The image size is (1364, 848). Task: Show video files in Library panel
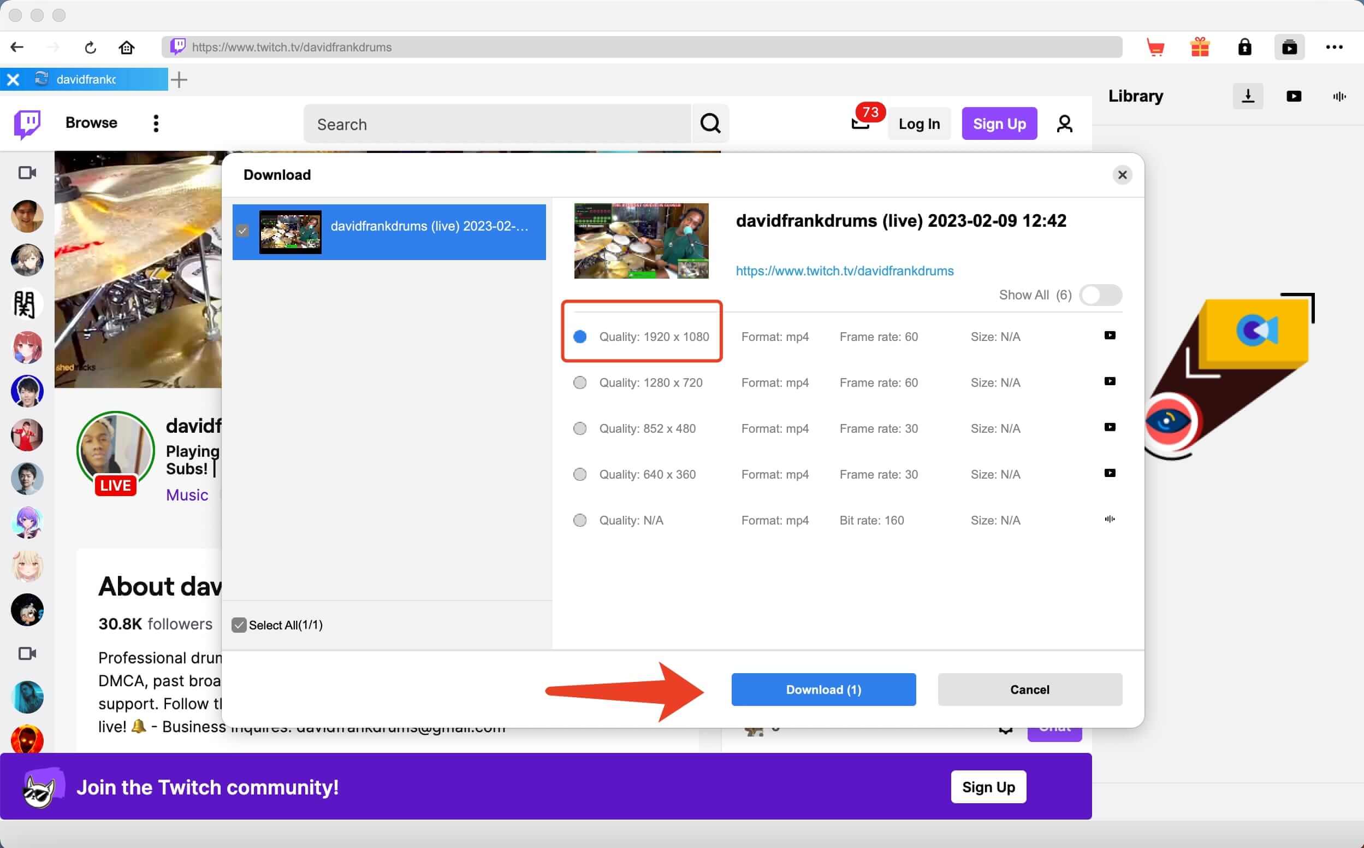(1294, 97)
